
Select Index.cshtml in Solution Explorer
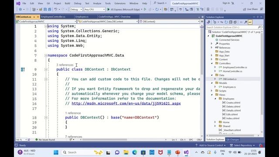pyautogui.click(x=233, y=118)
